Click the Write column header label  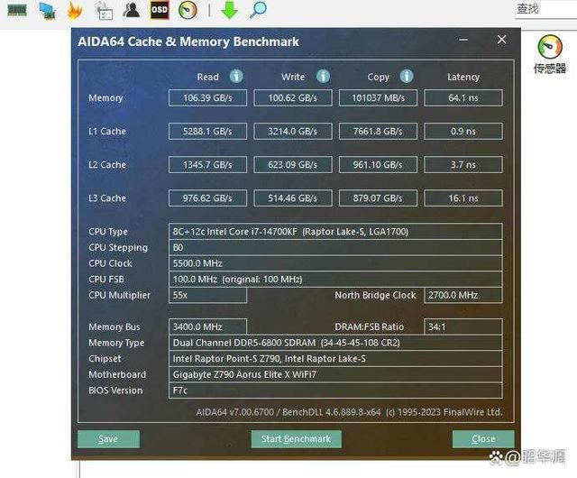pyautogui.click(x=293, y=77)
